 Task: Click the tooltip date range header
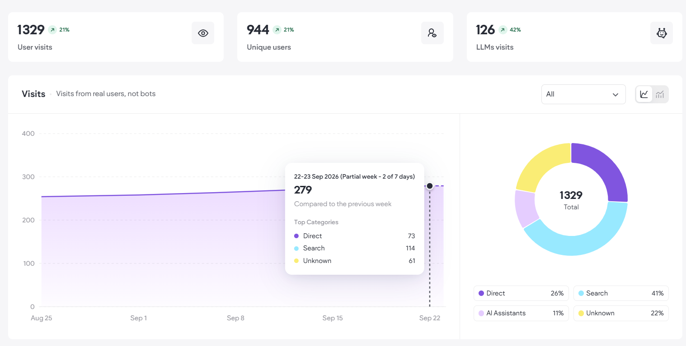pos(354,176)
